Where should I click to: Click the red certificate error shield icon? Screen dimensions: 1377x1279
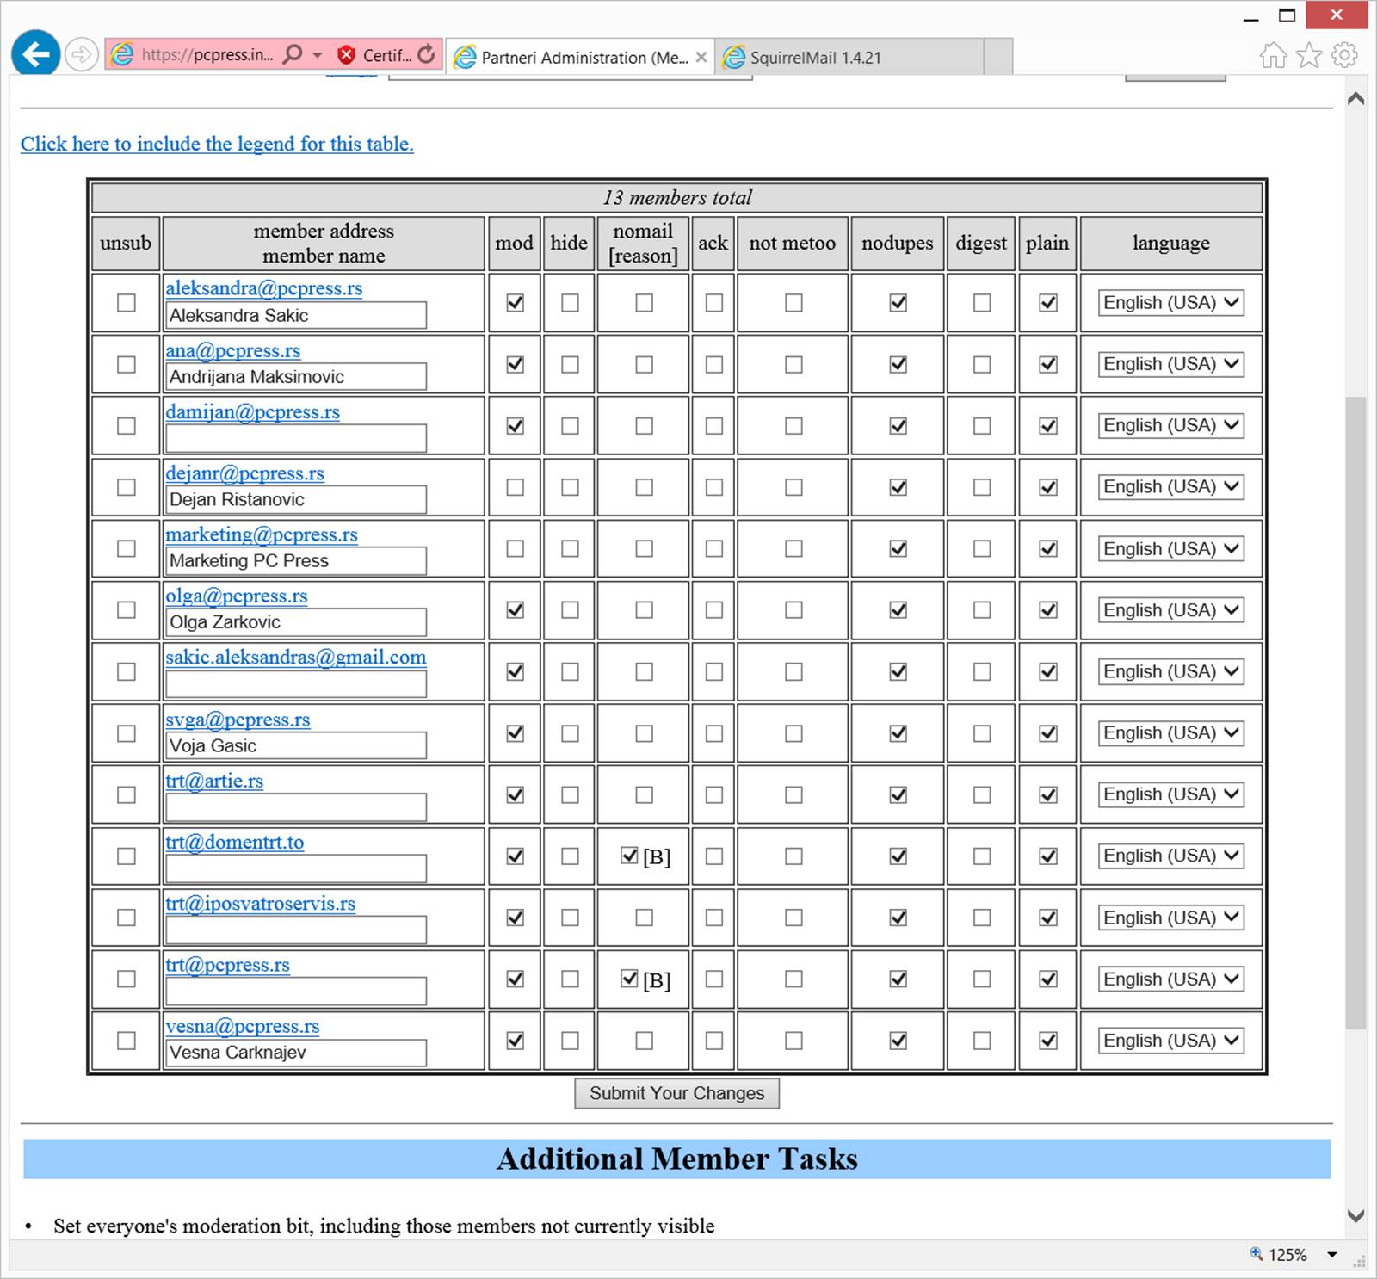click(347, 55)
